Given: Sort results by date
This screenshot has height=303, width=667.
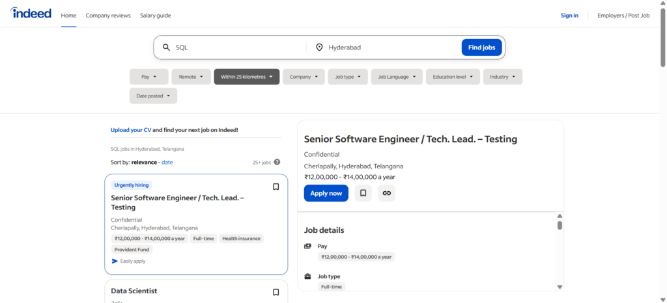Looking at the screenshot, I should click(x=167, y=162).
